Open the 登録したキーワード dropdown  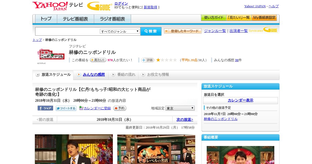click(x=183, y=31)
